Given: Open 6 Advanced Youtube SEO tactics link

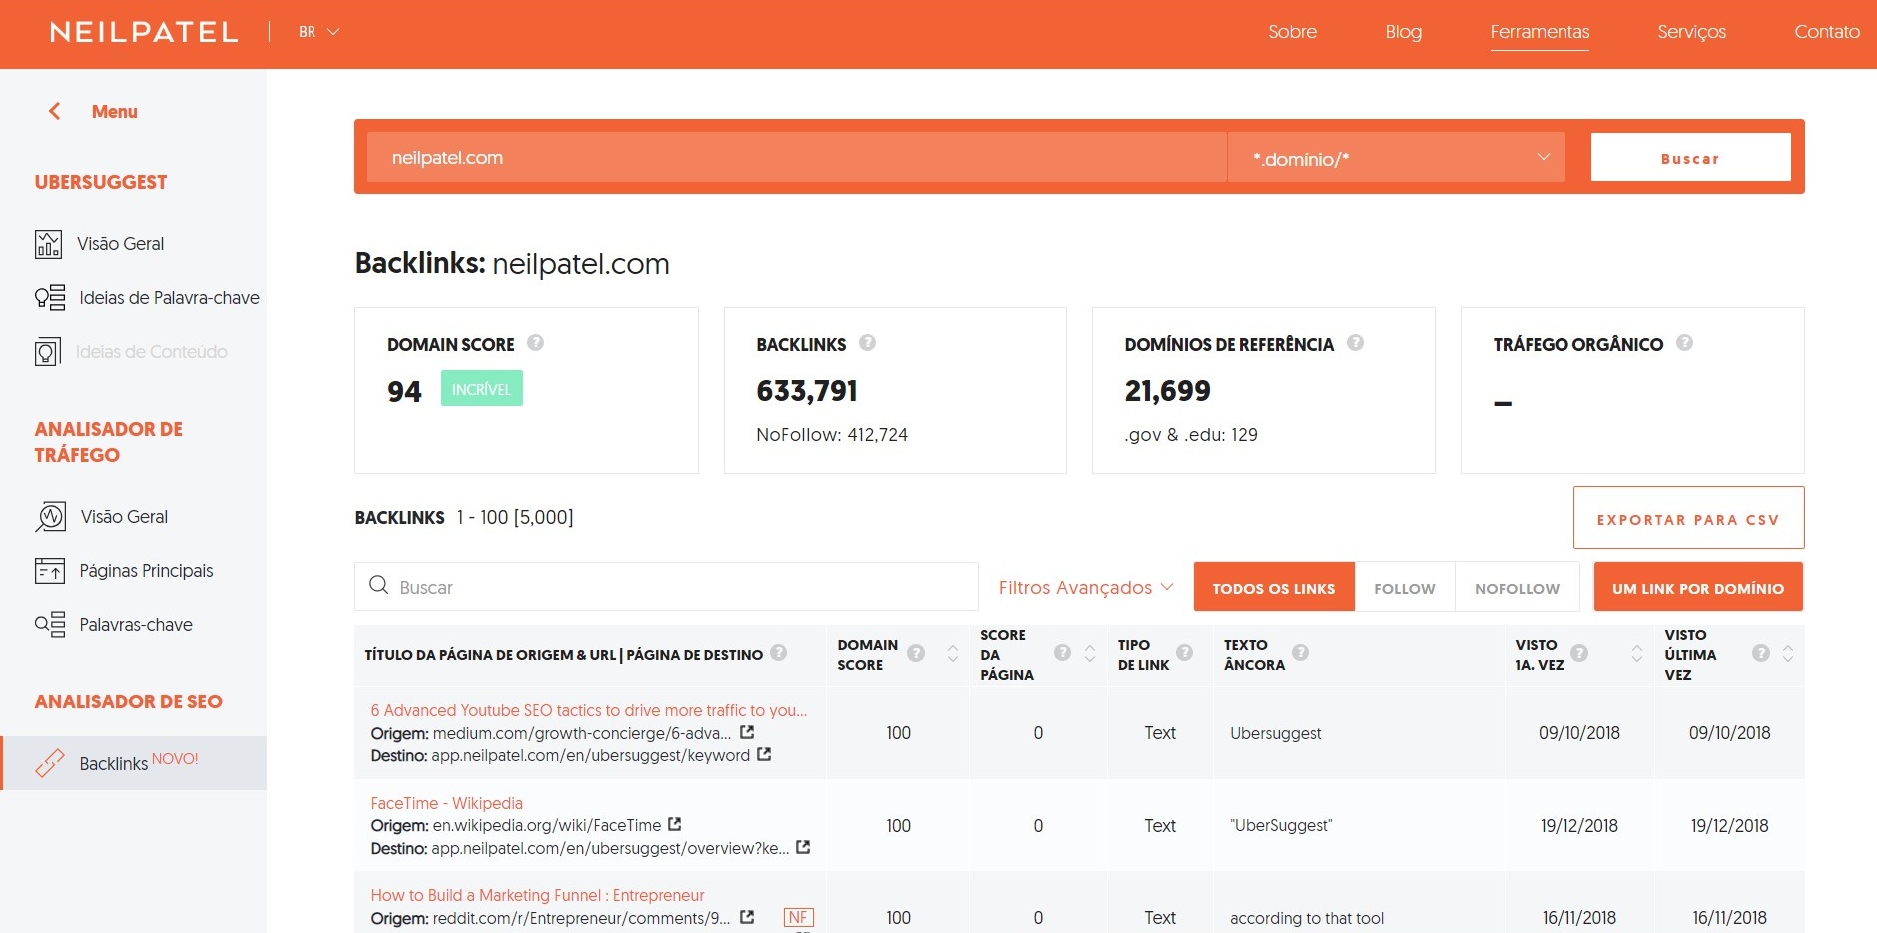Looking at the screenshot, I should (589, 710).
